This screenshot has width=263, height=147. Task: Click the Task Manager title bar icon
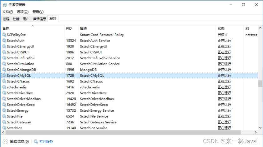click(x=5, y=5)
